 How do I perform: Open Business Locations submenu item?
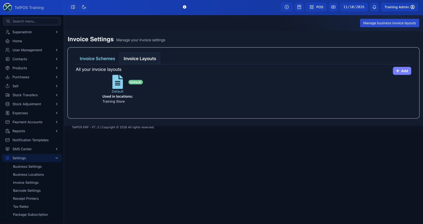tap(28, 174)
